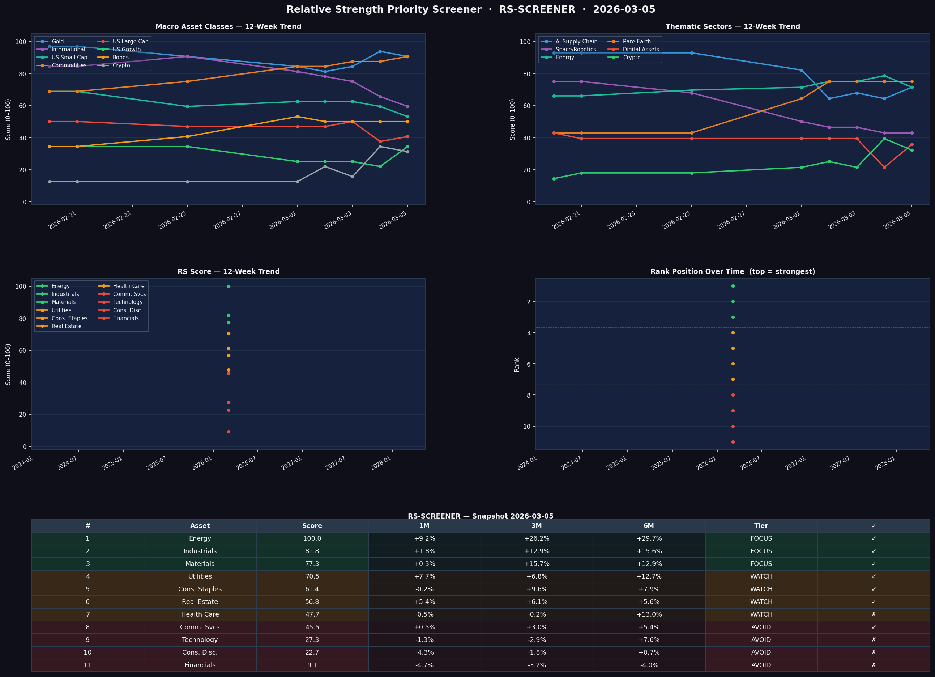Image resolution: width=935 pixels, height=677 pixels.
Task: Click the Thematic Sectors chart title
Action: tap(733, 27)
